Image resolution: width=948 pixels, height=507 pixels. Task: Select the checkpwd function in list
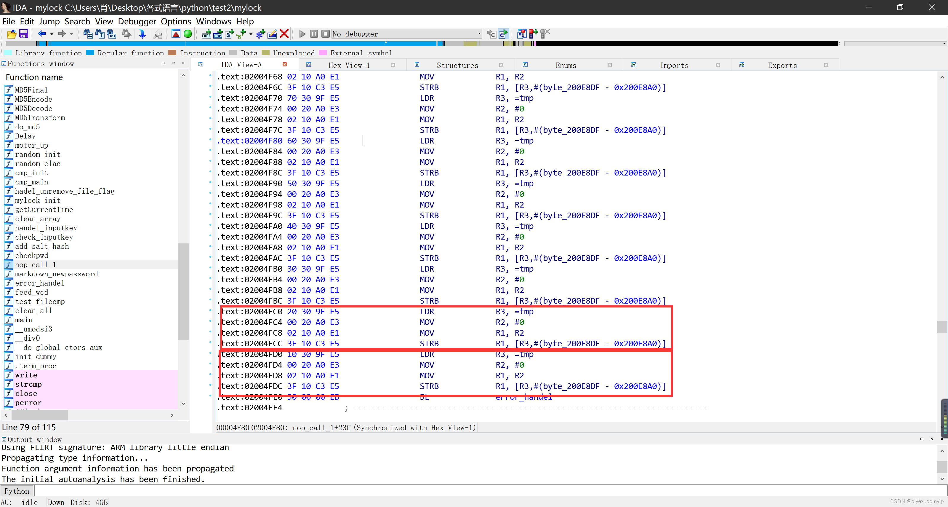coord(31,256)
